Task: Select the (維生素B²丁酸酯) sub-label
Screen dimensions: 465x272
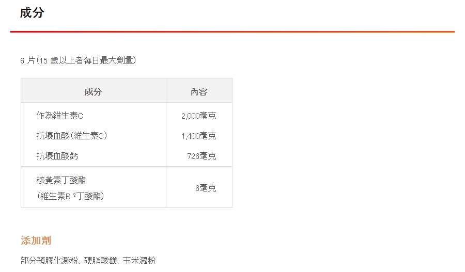Action: 72,196
